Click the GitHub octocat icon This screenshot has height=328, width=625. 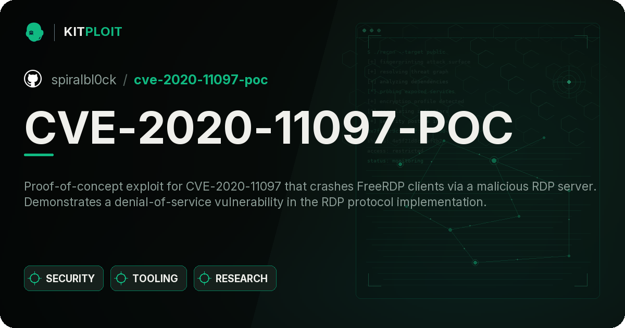tap(33, 79)
